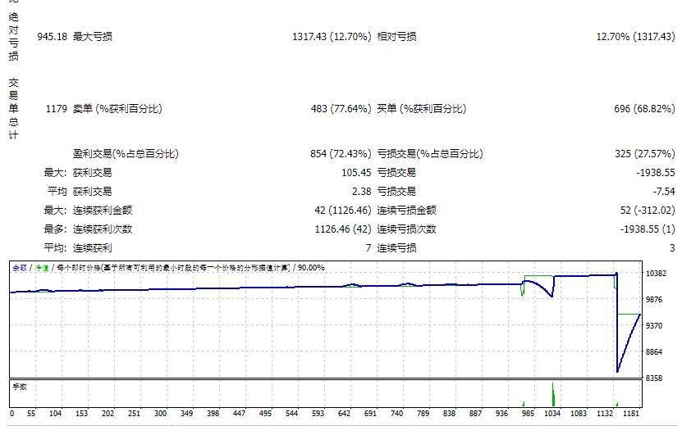Click the green 净值 legend label
This screenshot has height=426, width=682.
pyautogui.click(x=40, y=267)
